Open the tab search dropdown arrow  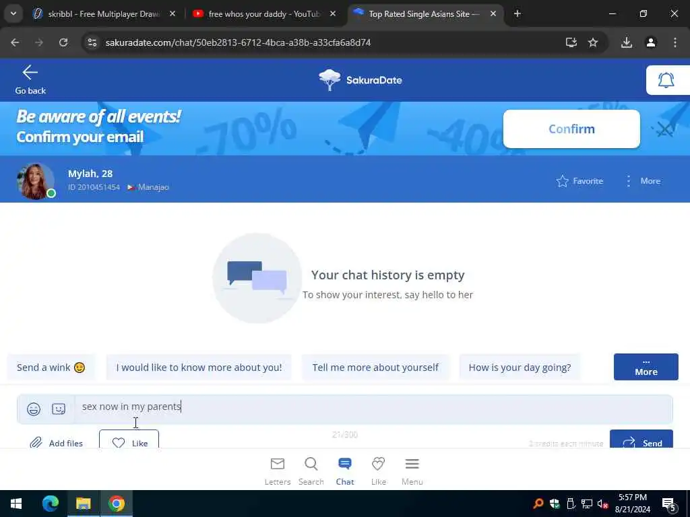coord(13,13)
